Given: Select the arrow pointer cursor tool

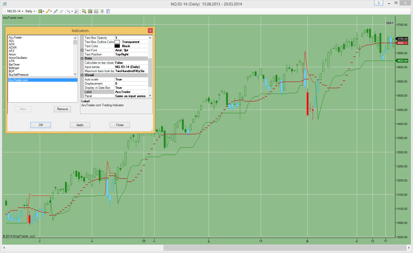Looking at the screenshot, I should coord(69,11).
